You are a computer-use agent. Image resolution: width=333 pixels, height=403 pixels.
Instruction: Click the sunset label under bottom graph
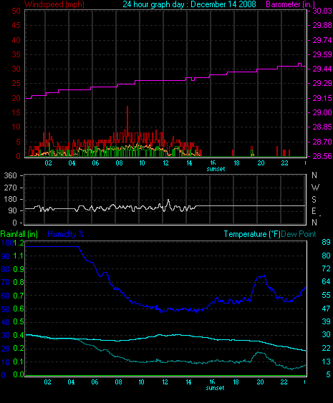(x=215, y=388)
